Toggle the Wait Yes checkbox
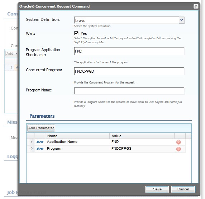Screen dimensions: 205x199 (x=76, y=33)
